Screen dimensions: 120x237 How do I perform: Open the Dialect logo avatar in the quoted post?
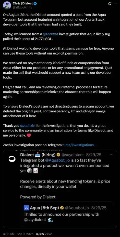tap(11, 159)
